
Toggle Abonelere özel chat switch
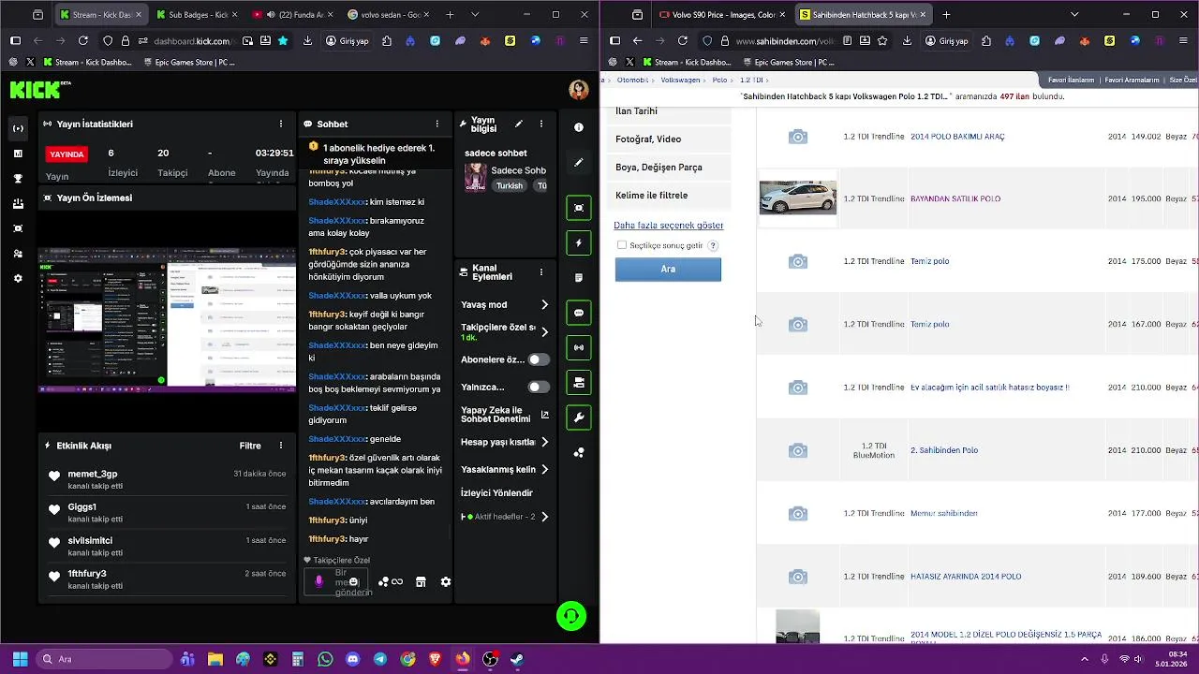539,359
